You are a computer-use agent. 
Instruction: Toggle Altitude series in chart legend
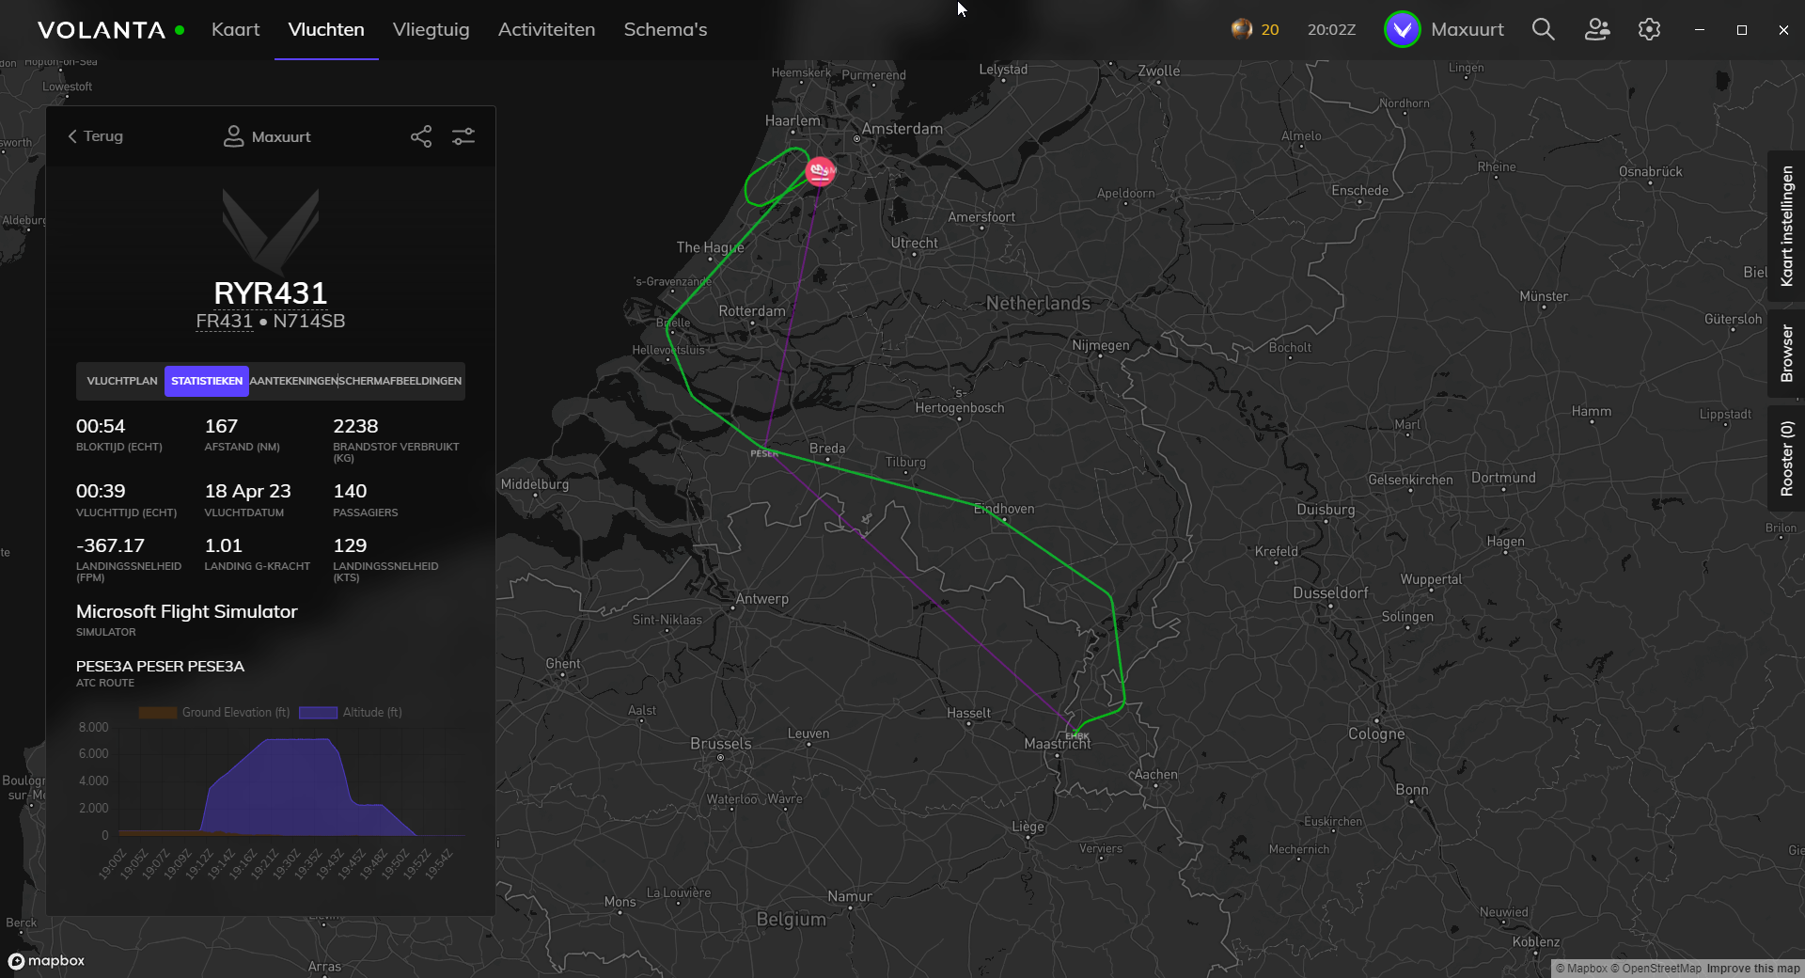pyautogui.click(x=351, y=713)
